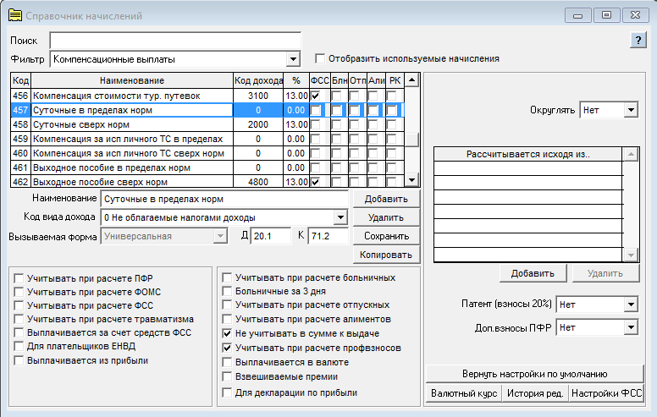Click Добавить button next to Наименование field
Image resolution: width=657 pixels, height=417 pixels.
click(x=386, y=199)
